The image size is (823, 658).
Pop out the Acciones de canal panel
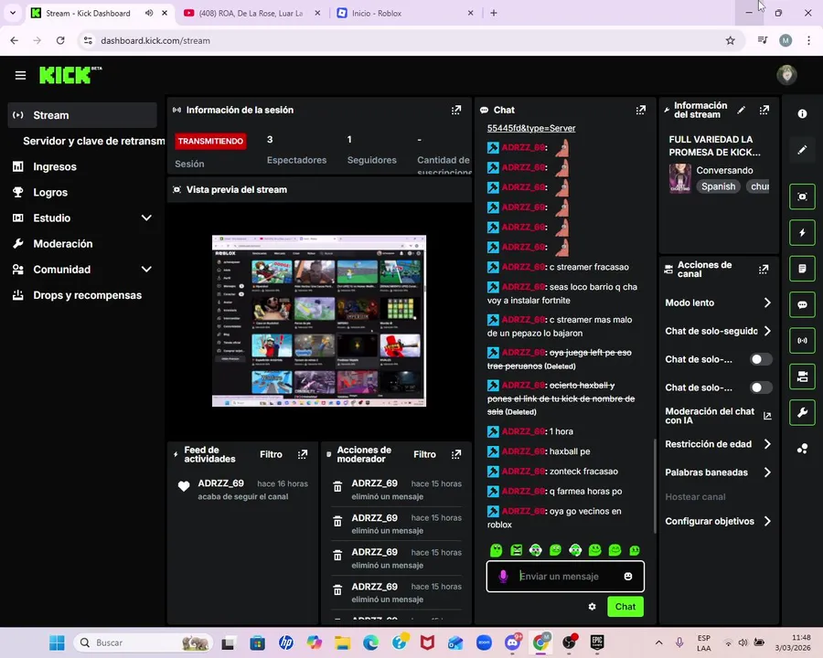(764, 270)
